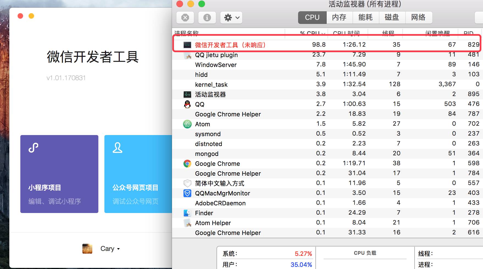Open the 小程序项目 tile
The width and height of the screenshot is (483, 269).
point(59,174)
